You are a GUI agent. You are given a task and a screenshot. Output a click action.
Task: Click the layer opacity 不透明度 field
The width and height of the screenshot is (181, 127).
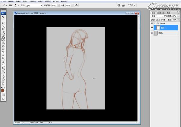(x=175, y=16)
